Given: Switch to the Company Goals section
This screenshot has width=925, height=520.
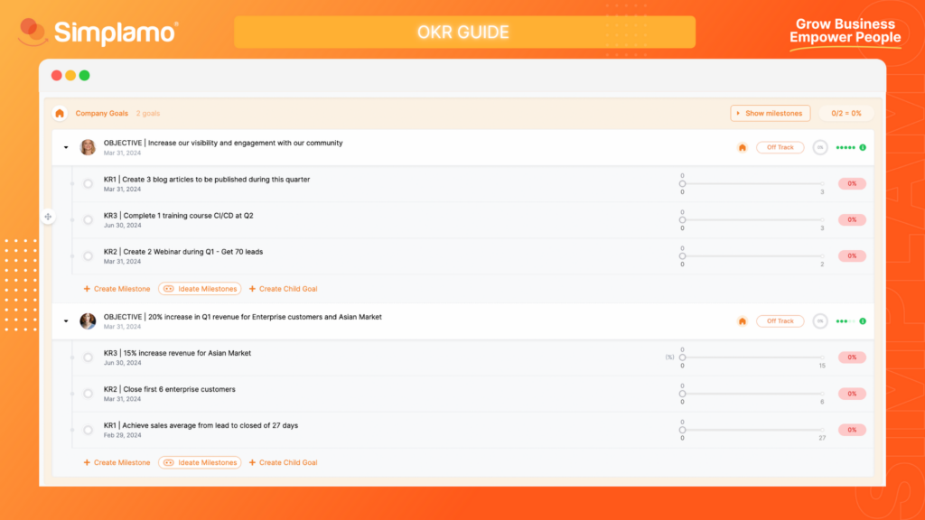Looking at the screenshot, I should coord(102,113).
